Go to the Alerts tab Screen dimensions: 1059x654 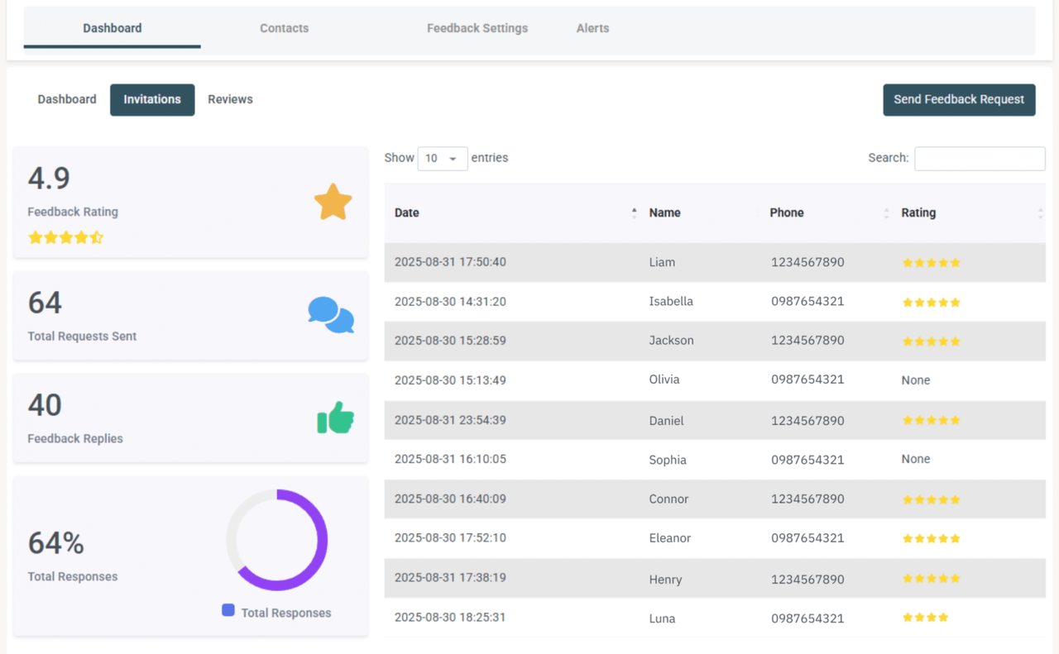[x=592, y=27]
